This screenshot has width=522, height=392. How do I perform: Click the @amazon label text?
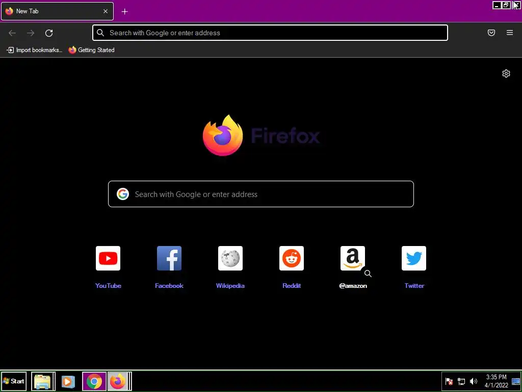tap(353, 286)
